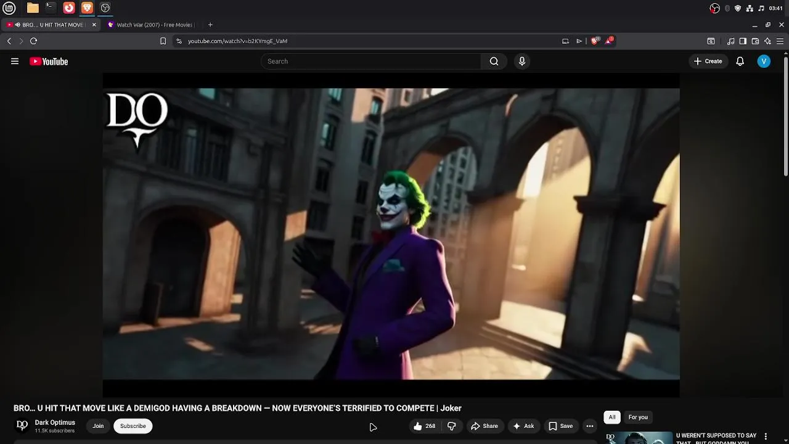The height and width of the screenshot is (444, 789).
Task: Close the YouTube browser tab
Action: coord(94,25)
